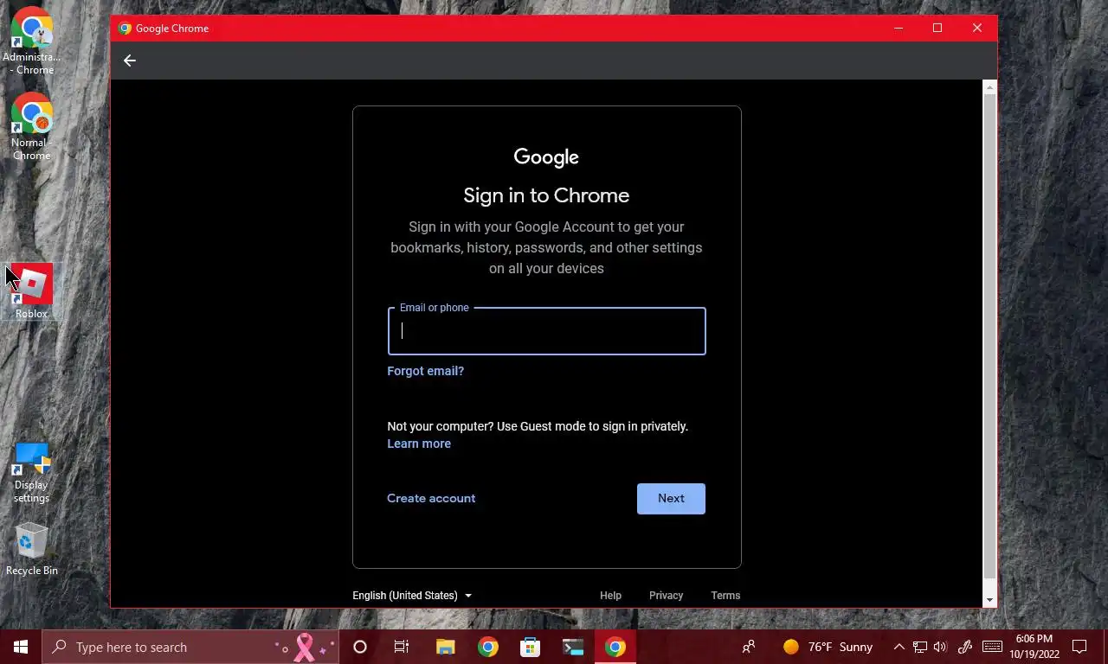The width and height of the screenshot is (1108, 664).
Task: Click the taskbar search box
Action: click(190, 647)
